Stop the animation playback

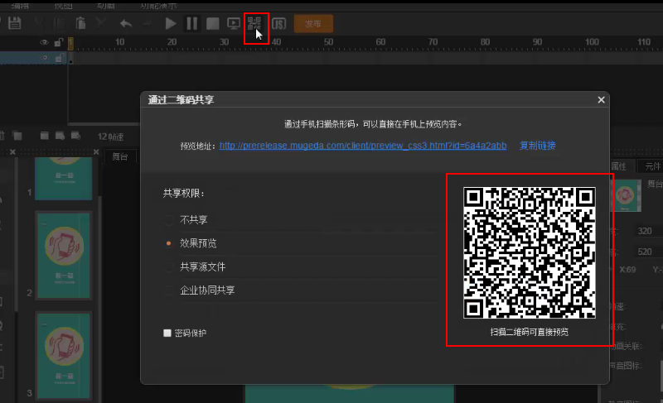click(x=213, y=24)
